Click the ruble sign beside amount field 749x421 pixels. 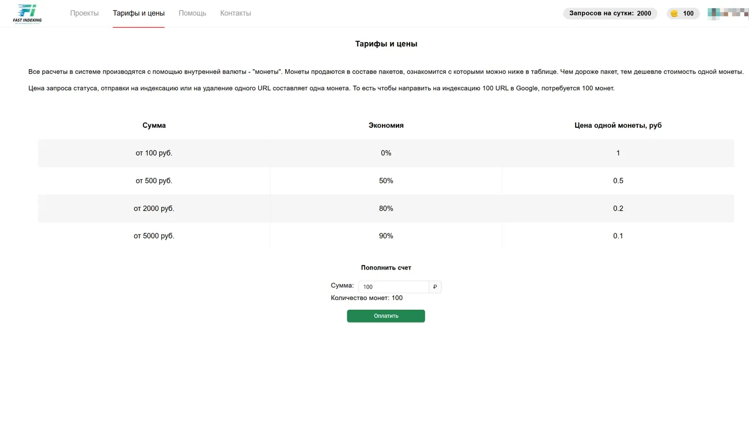coord(435,287)
